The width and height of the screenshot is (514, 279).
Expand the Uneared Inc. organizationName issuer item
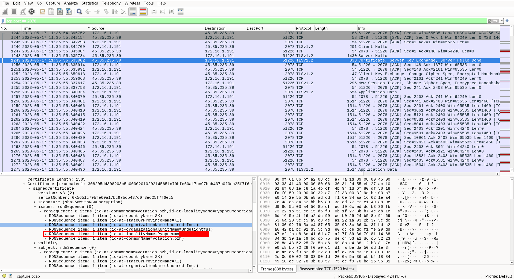46,225
